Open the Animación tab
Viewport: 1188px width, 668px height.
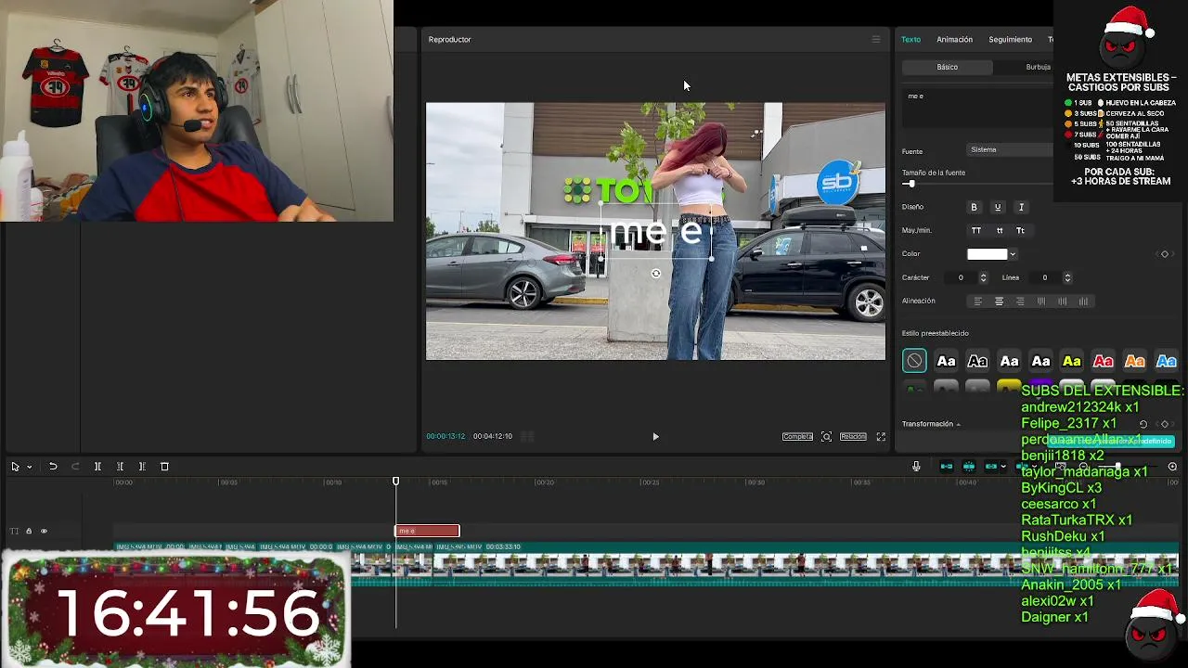pos(954,39)
